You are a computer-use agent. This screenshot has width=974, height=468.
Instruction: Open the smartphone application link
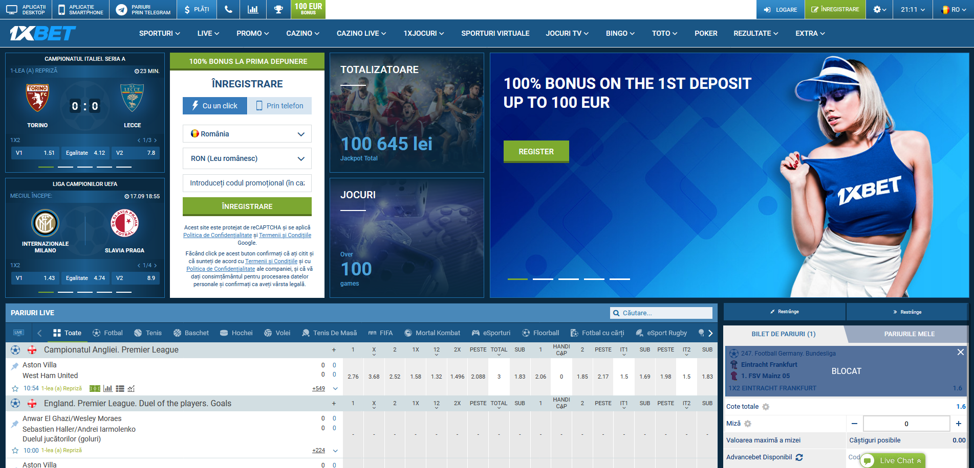pyautogui.click(x=81, y=10)
